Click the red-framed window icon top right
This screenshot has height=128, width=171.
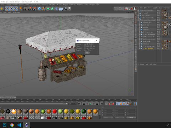pyautogui.click(x=126, y=9)
